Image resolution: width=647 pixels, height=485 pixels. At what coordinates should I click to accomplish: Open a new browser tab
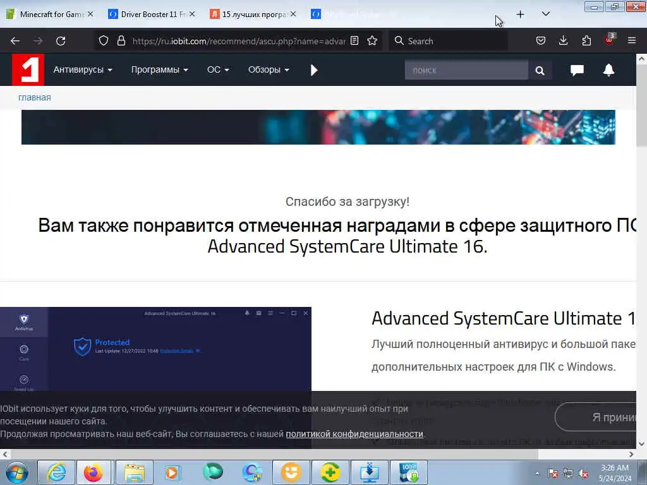pyautogui.click(x=521, y=15)
